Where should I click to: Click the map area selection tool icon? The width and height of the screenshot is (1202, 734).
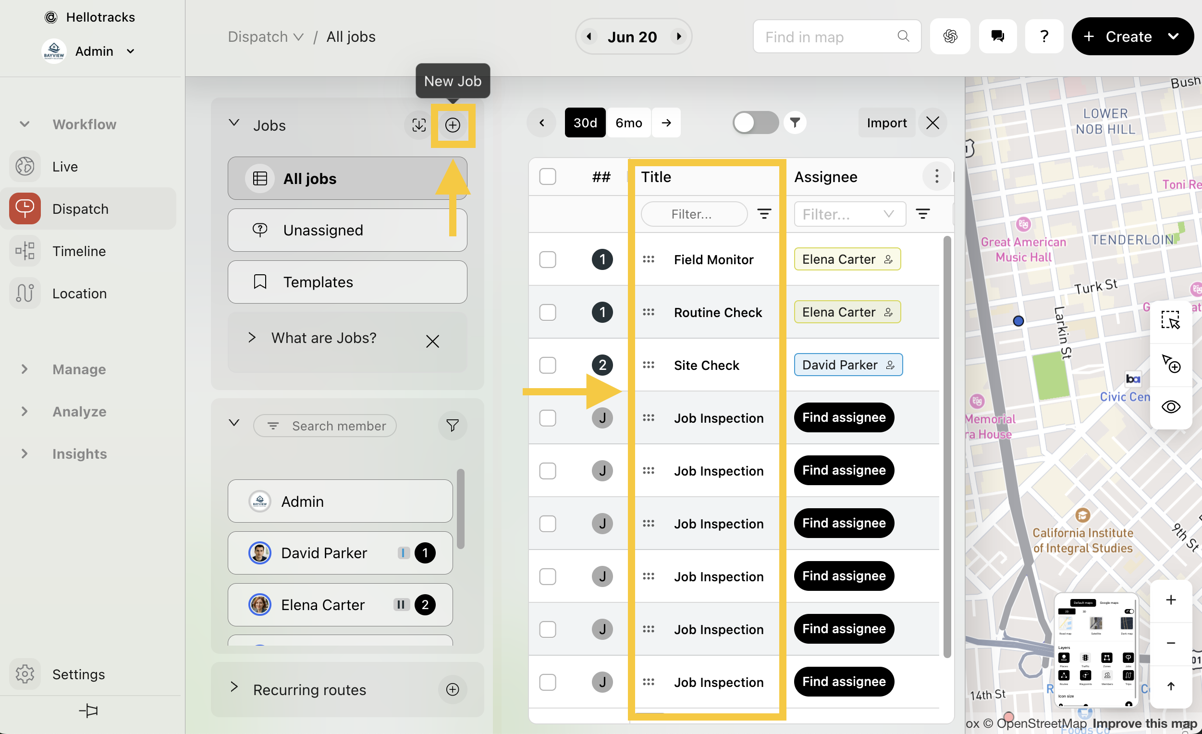(x=1170, y=320)
